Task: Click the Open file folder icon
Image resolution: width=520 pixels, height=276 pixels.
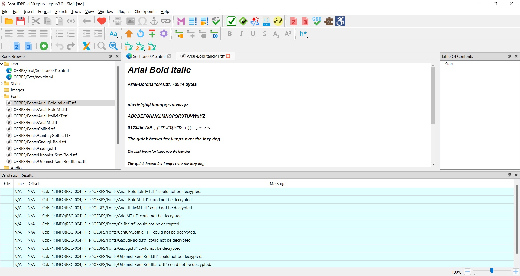Action: coord(9,21)
